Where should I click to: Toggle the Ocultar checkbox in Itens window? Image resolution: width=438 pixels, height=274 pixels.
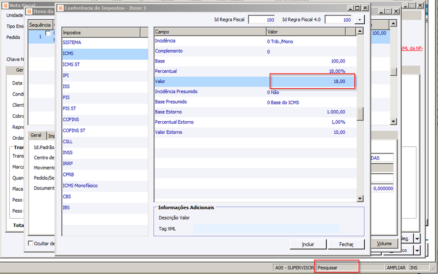coord(31,243)
